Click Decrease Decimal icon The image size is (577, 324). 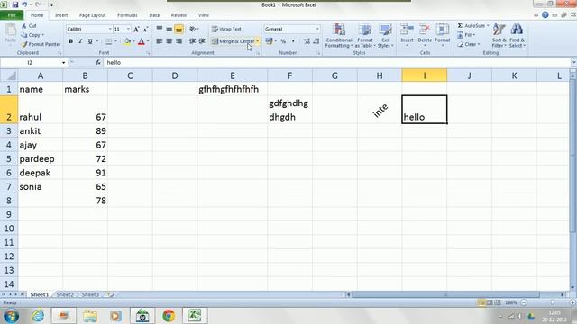pos(316,41)
